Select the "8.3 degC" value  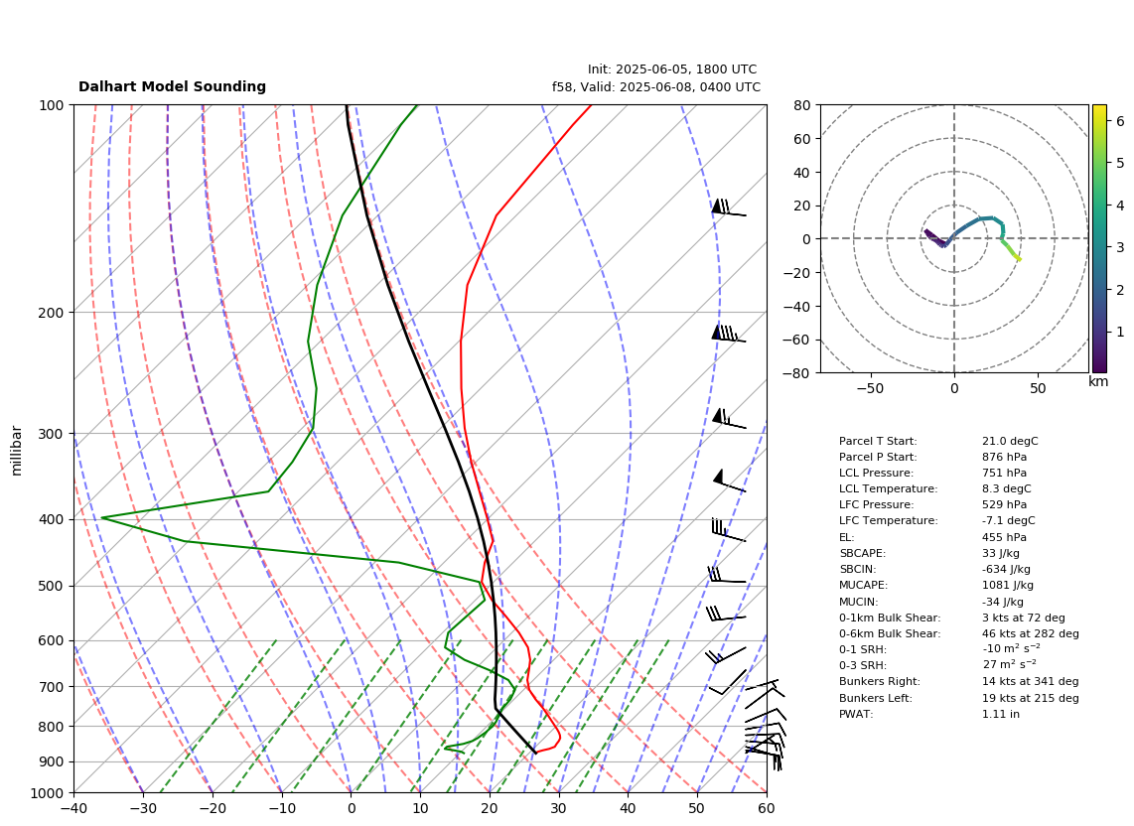click(1007, 488)
